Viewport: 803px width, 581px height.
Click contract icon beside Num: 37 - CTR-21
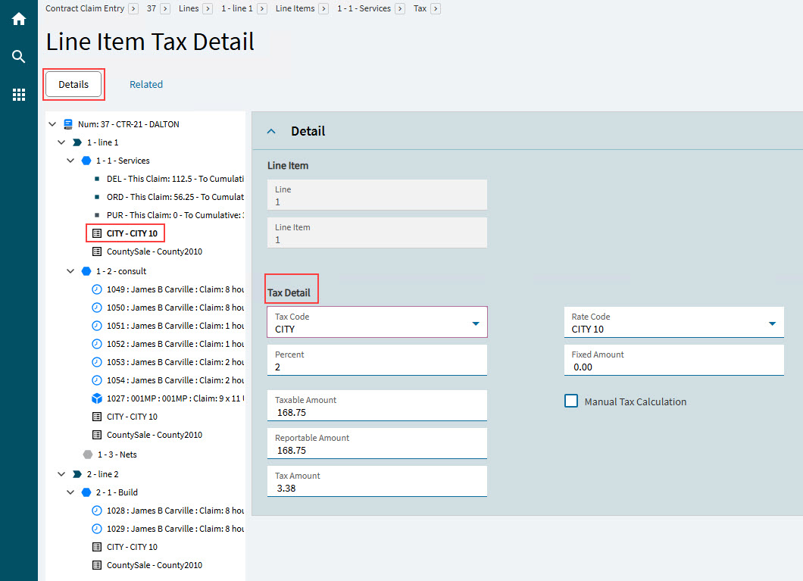[68, 124]
